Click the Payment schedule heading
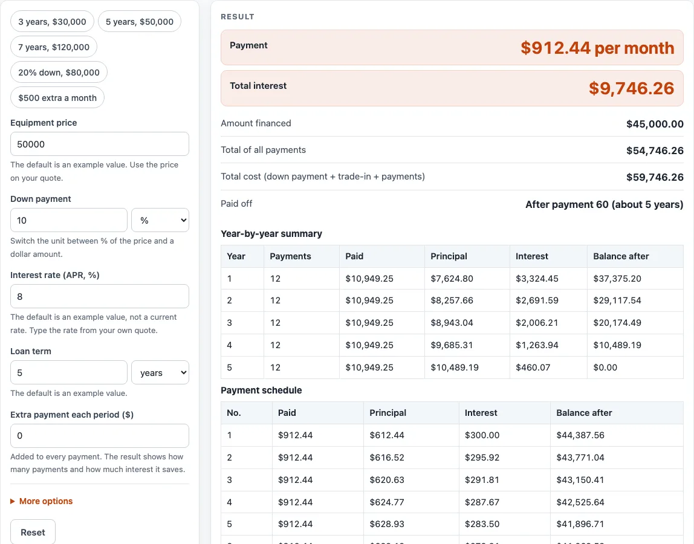Image resolution: width=694 pixels, height=544 pixels. (261, 390)
